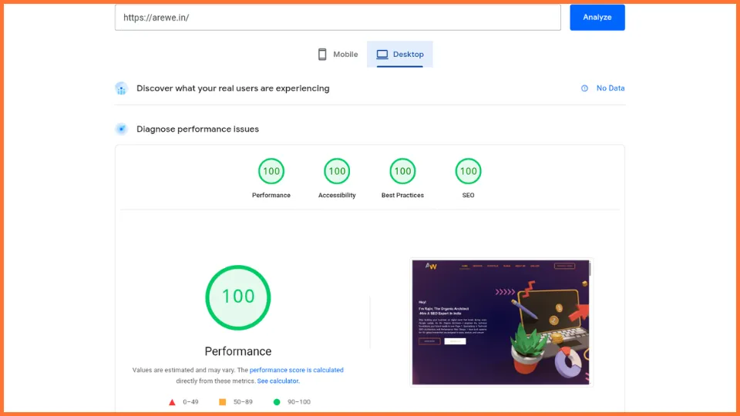
Task: Click the large 100 Performance gauge
Action: [x=238, y=297]
